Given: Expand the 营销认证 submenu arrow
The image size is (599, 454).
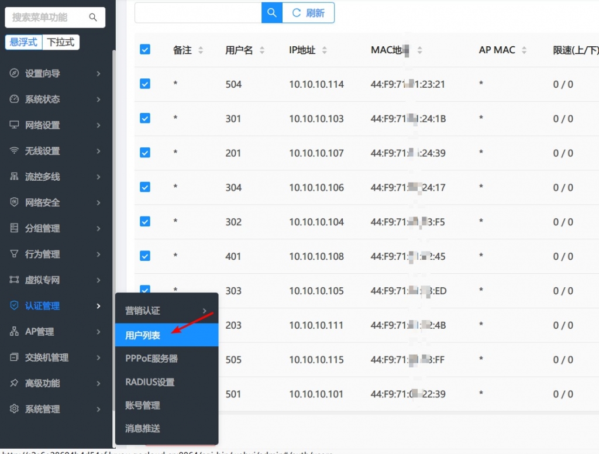Looking at the screenshot, I should pyautogui.click(x=204, y=311).
